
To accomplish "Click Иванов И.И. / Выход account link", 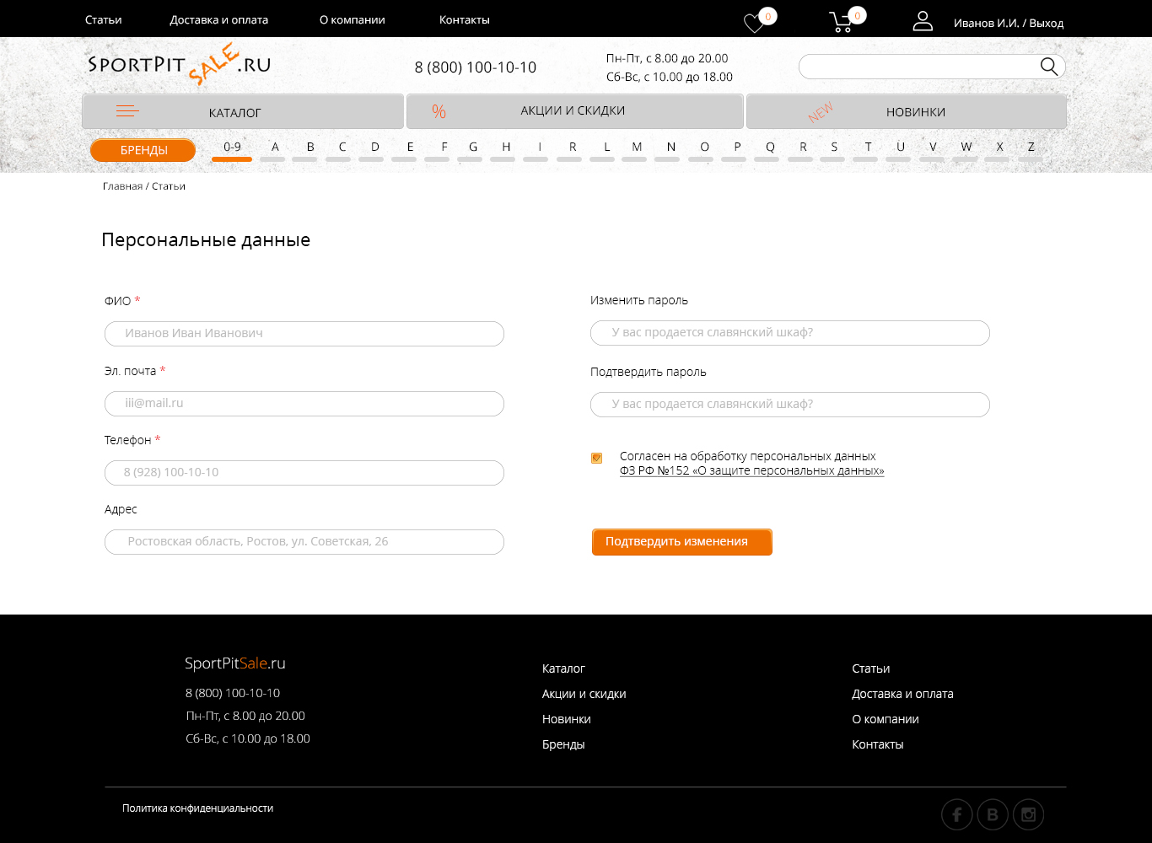I will tap(1009, 23).
